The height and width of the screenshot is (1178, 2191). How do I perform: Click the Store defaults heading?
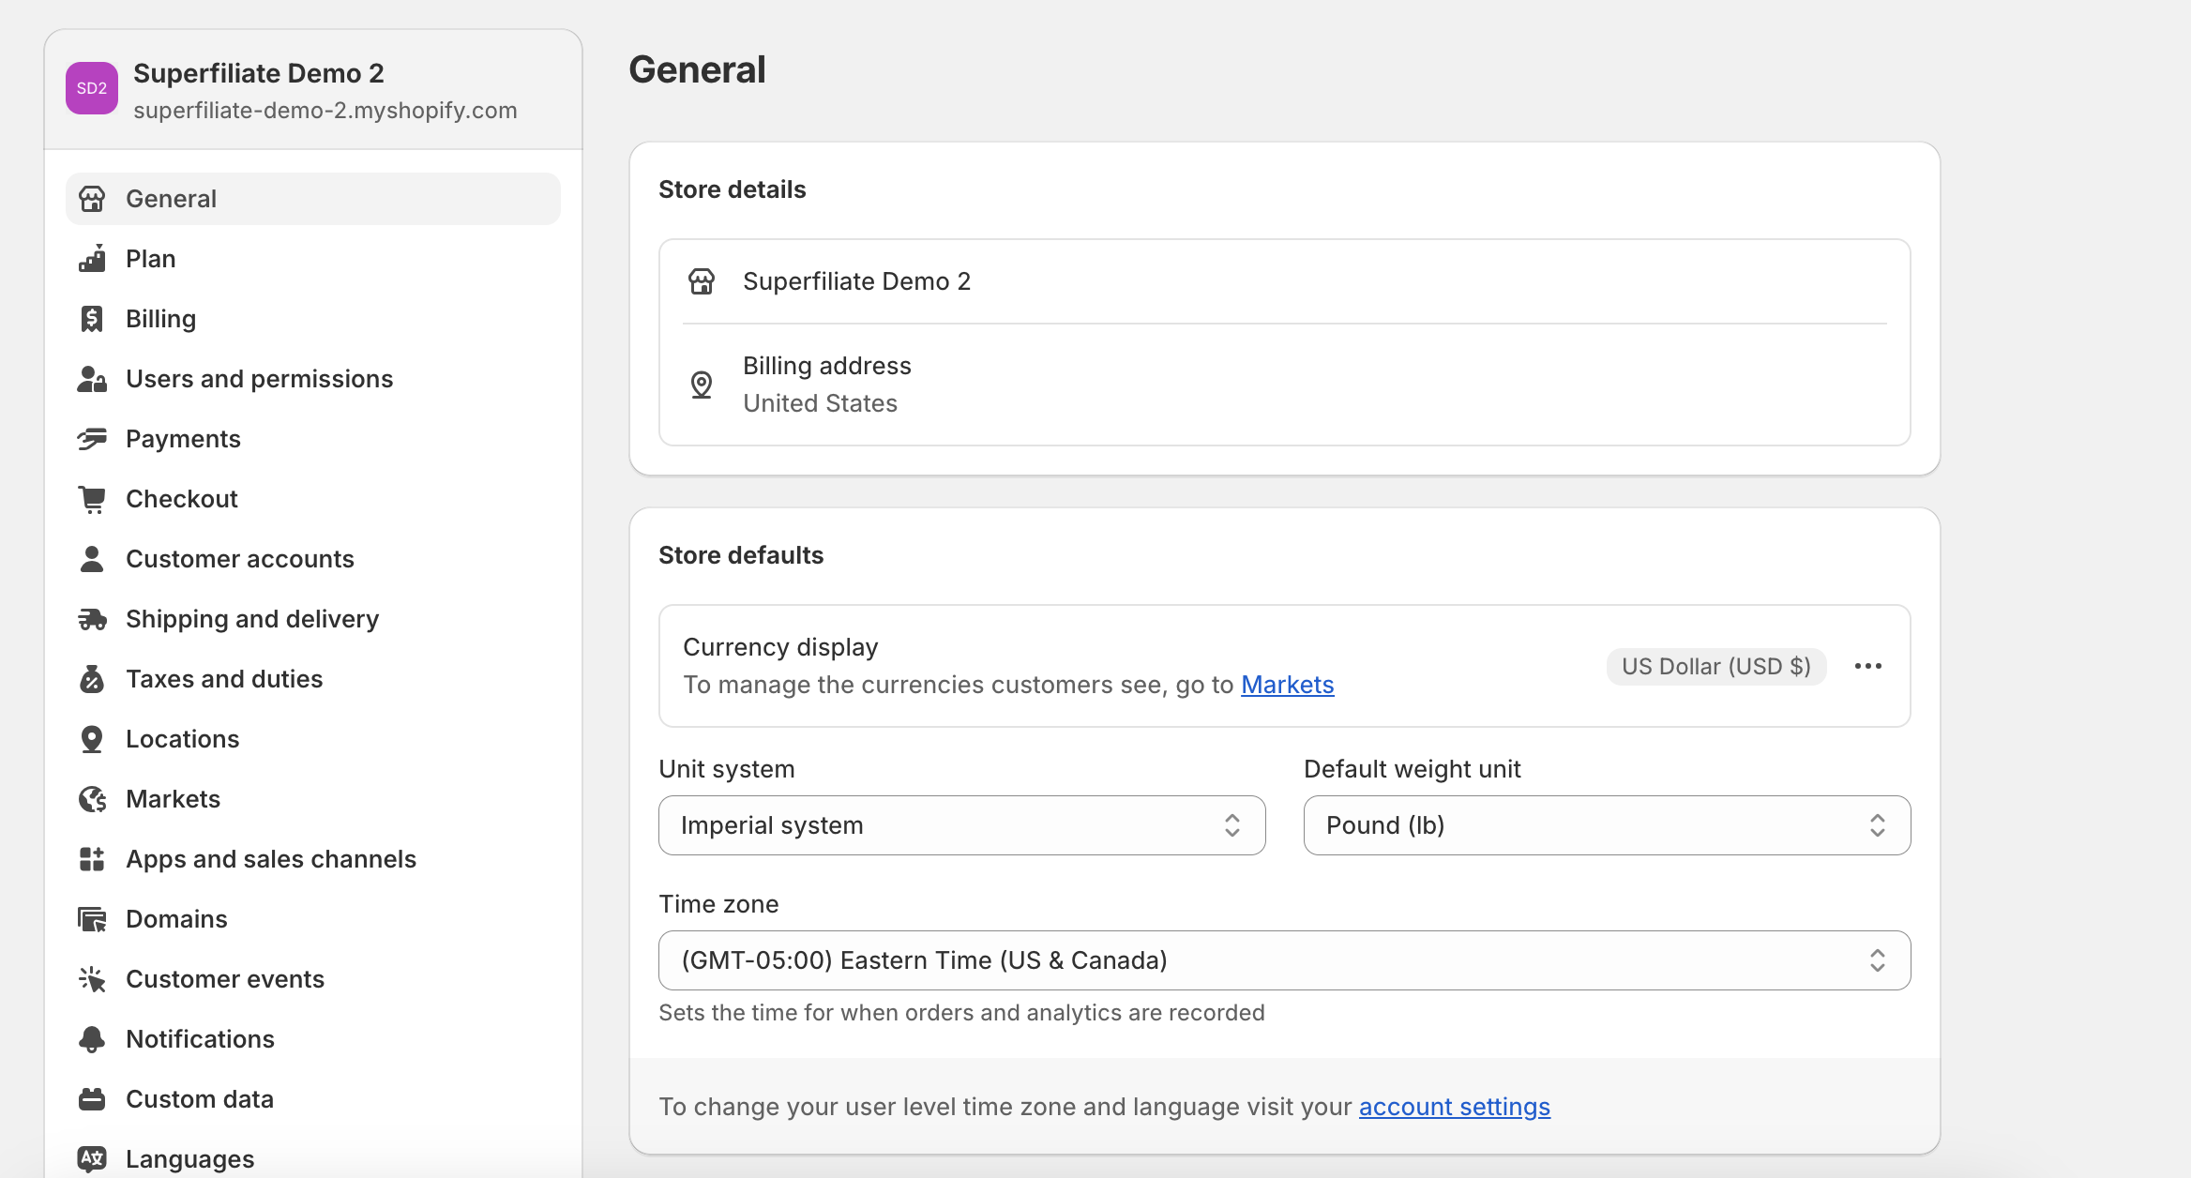[x=741, y=555]
